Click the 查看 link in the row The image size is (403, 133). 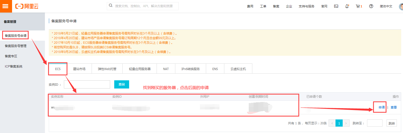click(x=394, y=107)
